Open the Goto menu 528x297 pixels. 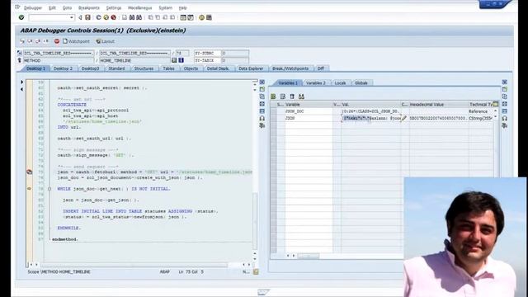(x=67, y=7)
